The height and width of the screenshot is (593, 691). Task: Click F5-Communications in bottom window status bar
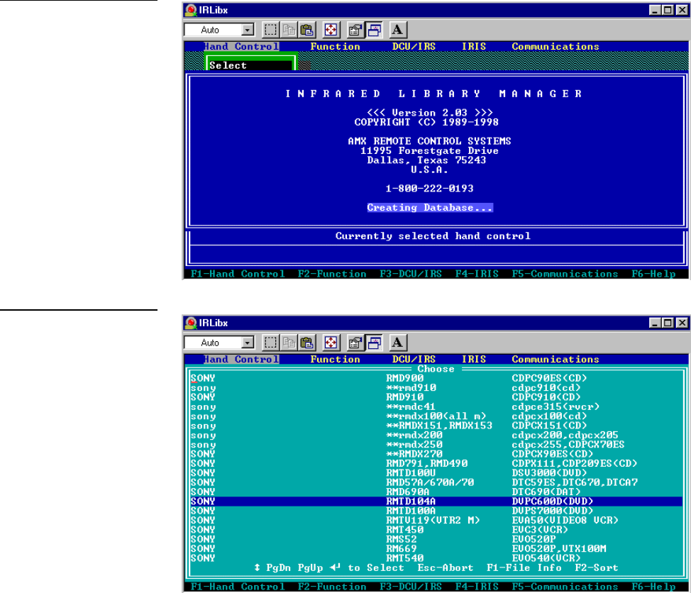(565, 587)
